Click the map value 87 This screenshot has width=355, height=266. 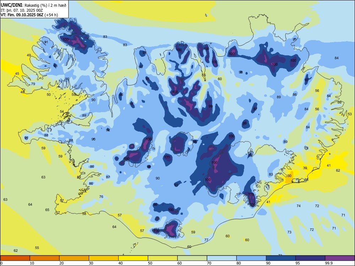(x=108, y=177)
